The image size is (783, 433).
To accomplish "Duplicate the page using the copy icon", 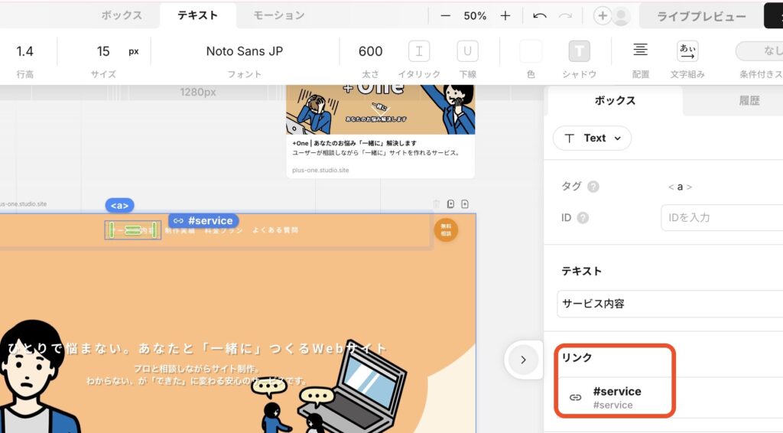I will coord(450,203).
